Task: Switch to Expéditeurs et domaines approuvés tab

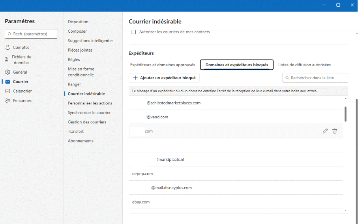Action: click(x=163, y=65)
